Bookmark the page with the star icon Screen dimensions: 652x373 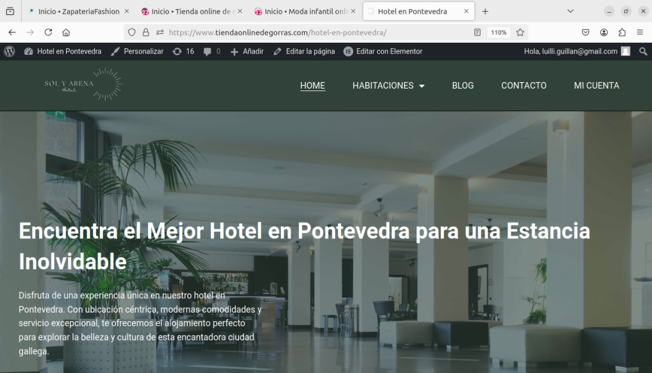pos(520,32)
